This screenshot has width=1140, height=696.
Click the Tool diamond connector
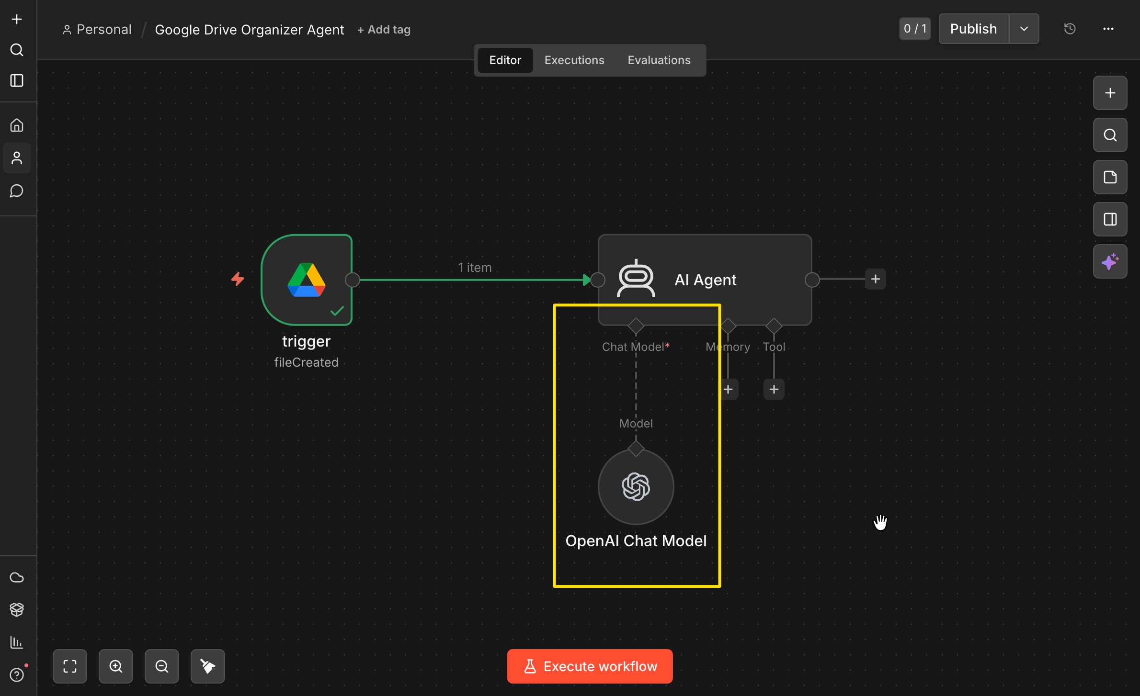click(774, 326)
